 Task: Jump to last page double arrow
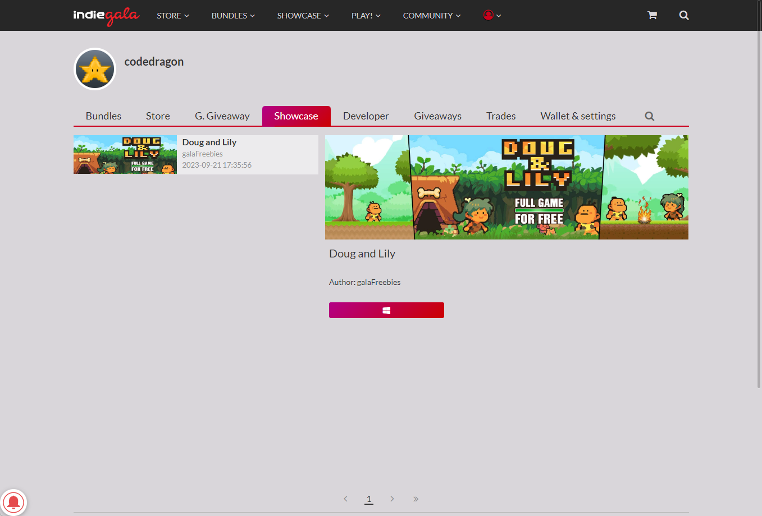(416, 499)
